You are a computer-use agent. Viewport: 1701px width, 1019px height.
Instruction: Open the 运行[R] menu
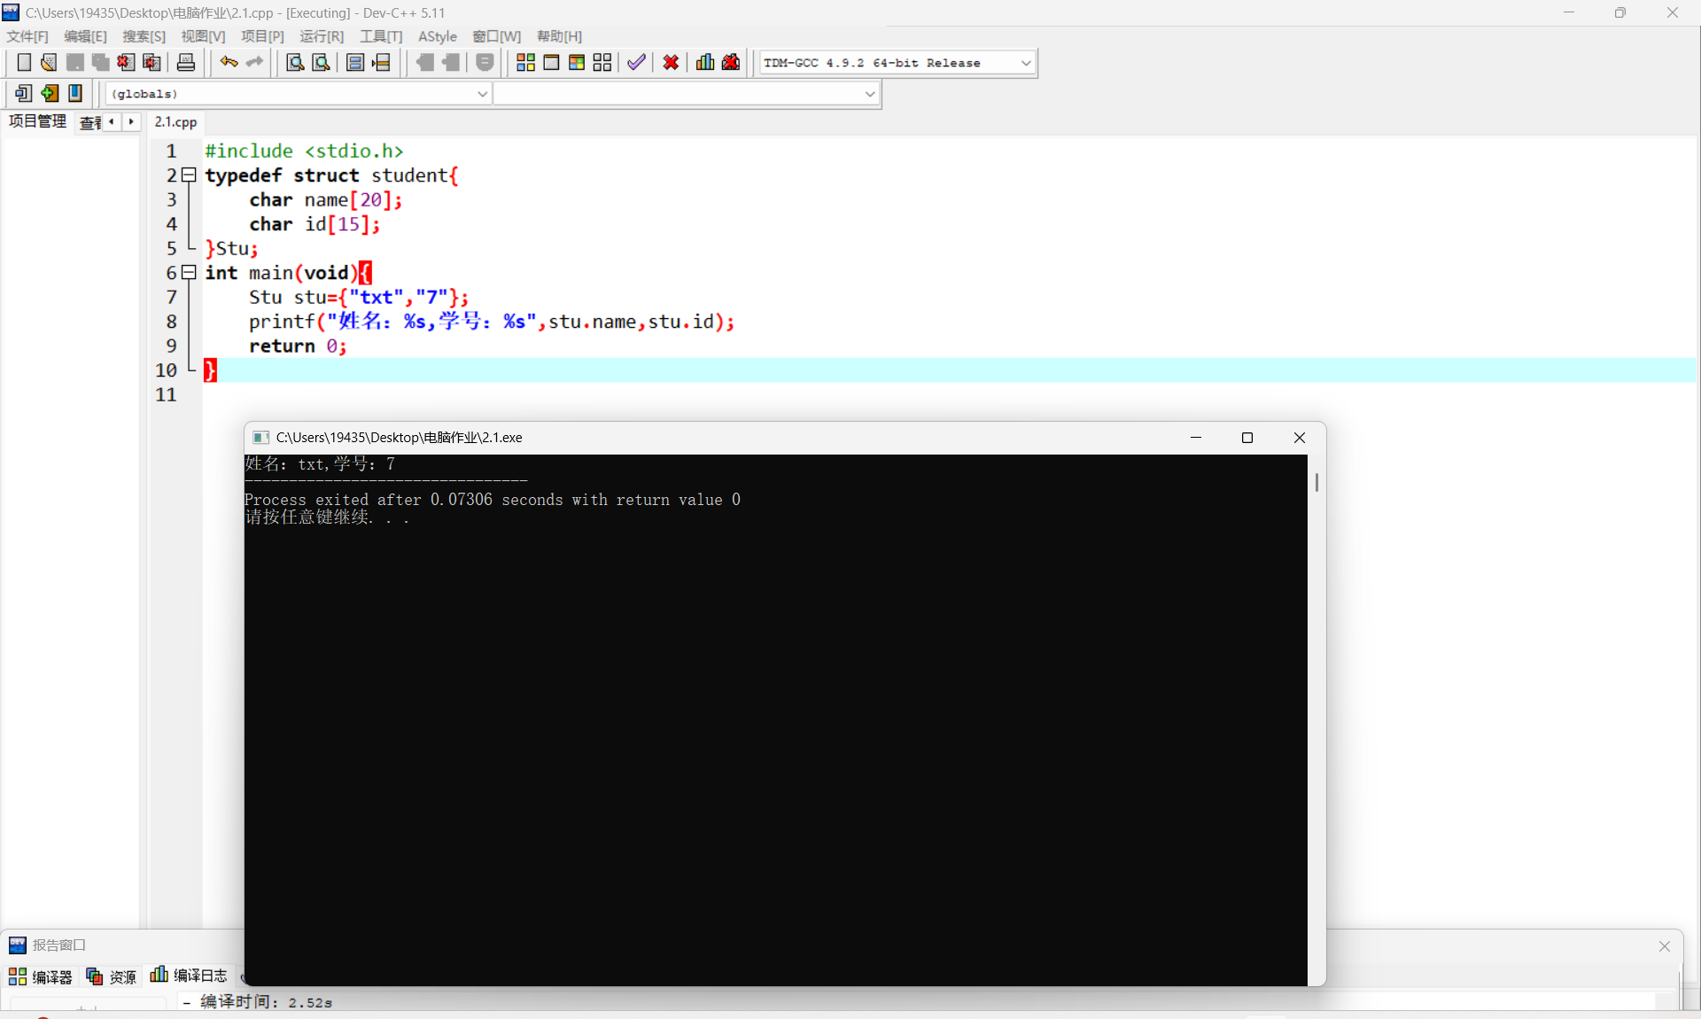(321, 36)
